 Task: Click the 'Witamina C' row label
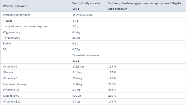coord(10,67)
